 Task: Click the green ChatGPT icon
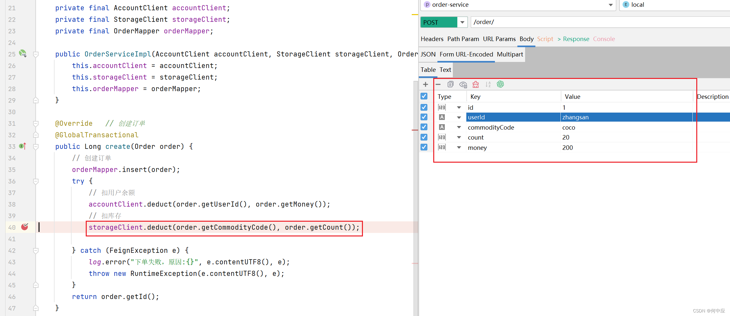pyautogui.click(x=500, y=84)
